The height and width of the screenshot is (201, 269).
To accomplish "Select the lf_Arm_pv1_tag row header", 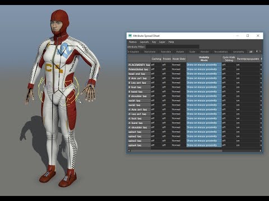I will coord(139,78).
